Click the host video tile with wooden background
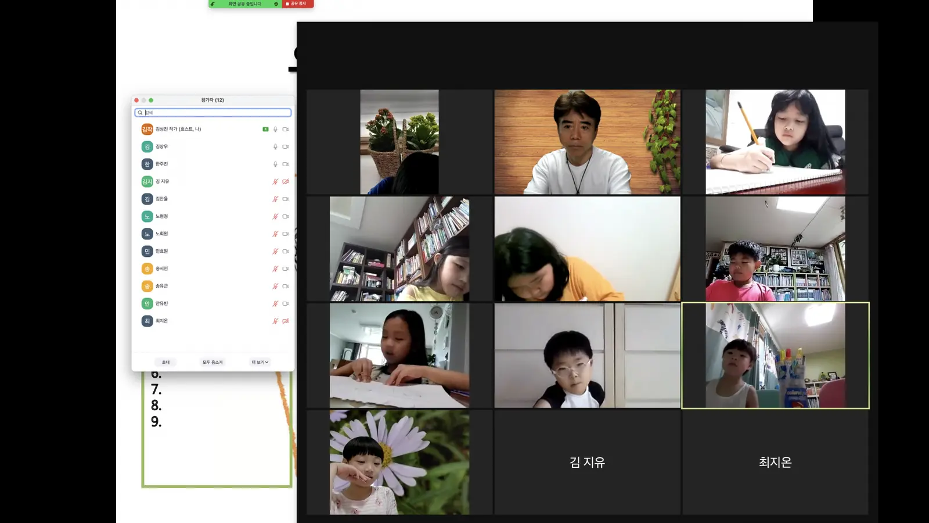This screenshot has width=929, height=523. click(587, 142)
